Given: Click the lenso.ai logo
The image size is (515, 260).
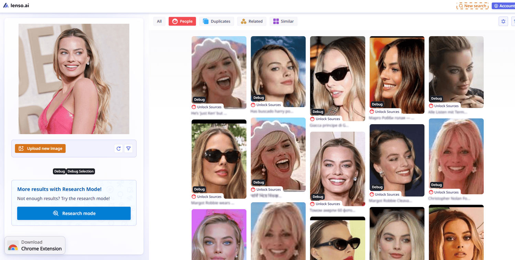Looking at the screenshot, I should [16, 5].
